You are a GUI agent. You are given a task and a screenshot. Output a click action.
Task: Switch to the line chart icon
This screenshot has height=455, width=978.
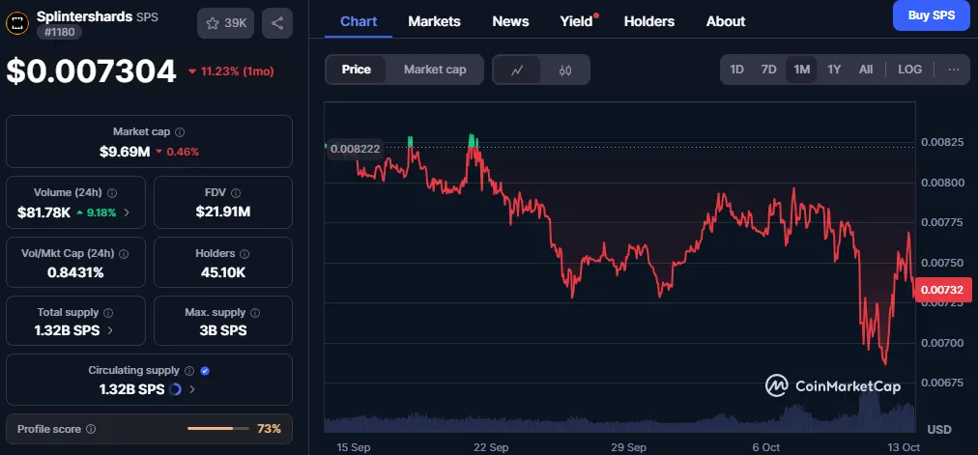pyautogui.click(x=518, y=70)
